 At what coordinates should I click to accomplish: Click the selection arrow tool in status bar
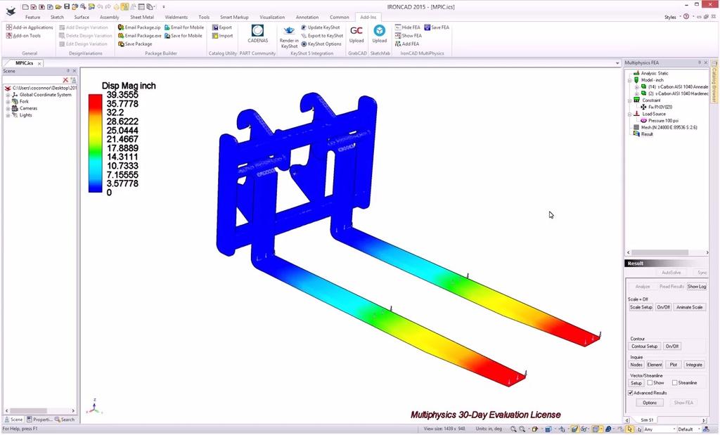(x=629, y=429)
